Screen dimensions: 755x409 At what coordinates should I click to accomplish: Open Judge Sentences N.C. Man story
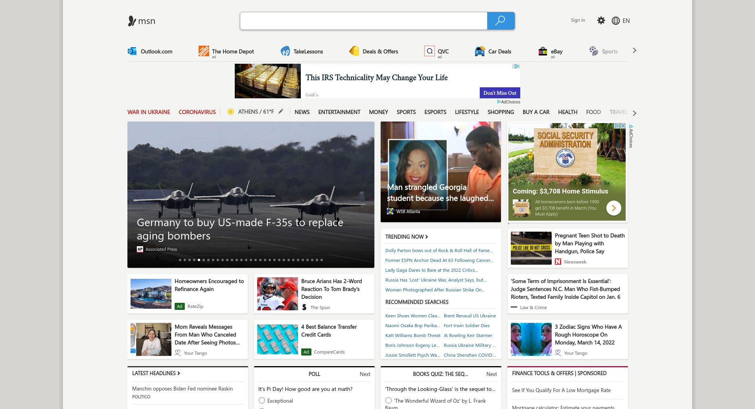[565, 289]
